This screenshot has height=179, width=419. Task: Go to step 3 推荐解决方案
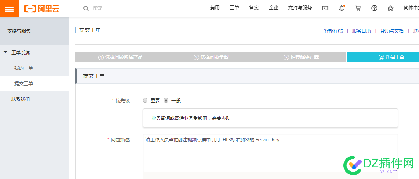[x=301, y=57]
